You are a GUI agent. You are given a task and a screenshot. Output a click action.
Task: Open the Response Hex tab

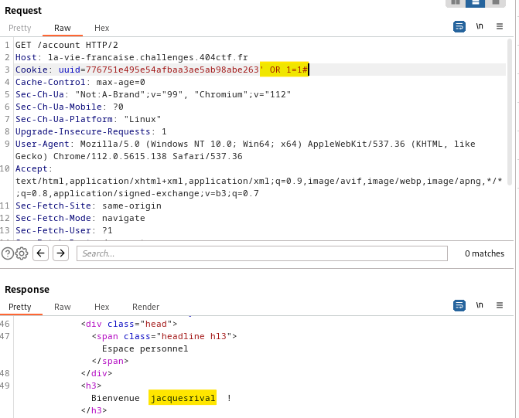click(x=102, y=307)
